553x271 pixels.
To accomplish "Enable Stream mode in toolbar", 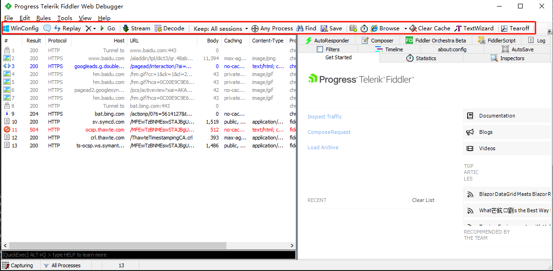I will coord(136,28).
